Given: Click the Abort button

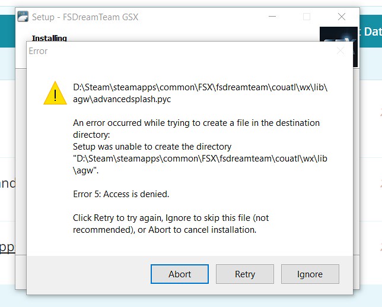Looking at the screenshot, I should (180, 274).
